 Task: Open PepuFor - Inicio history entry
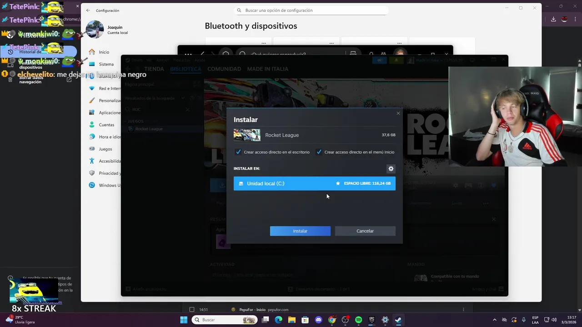click(x=252, y=310)
